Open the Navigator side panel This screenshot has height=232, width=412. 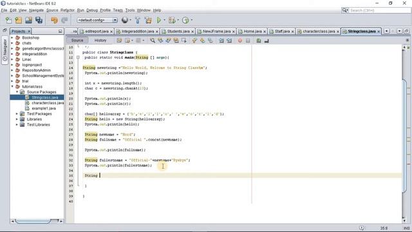5,50
